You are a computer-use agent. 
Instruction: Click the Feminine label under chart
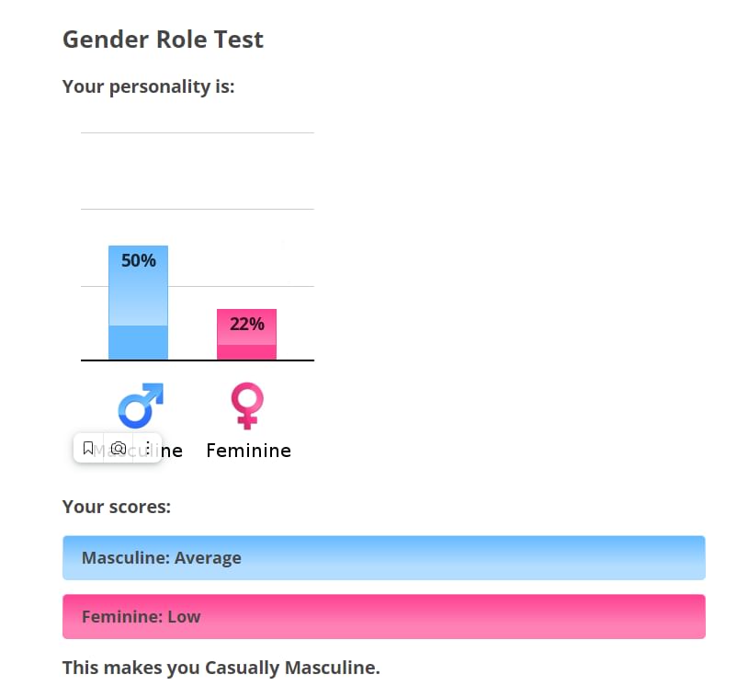click(248, 451)
